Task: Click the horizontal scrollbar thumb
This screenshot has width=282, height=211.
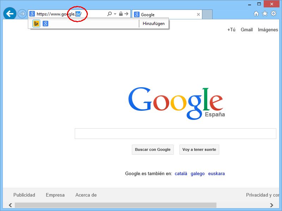Action: [116, 205]
